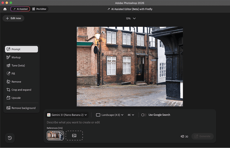The width and height of the screenshot is (230, 148).
Task: Click the Google logo in model selector
Action: click(49, 115)
